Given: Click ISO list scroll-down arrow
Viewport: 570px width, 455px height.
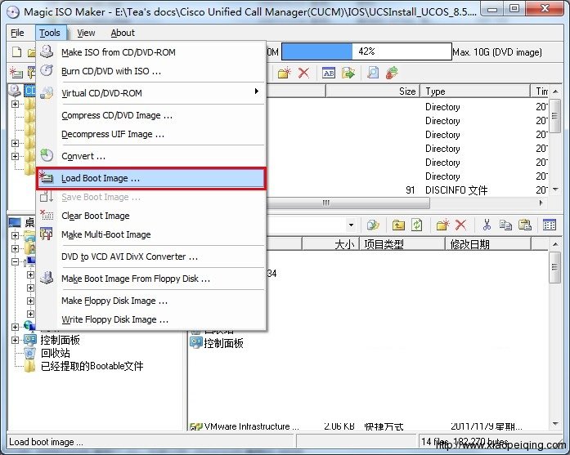Looking at the screenshot, I should 555,190.
